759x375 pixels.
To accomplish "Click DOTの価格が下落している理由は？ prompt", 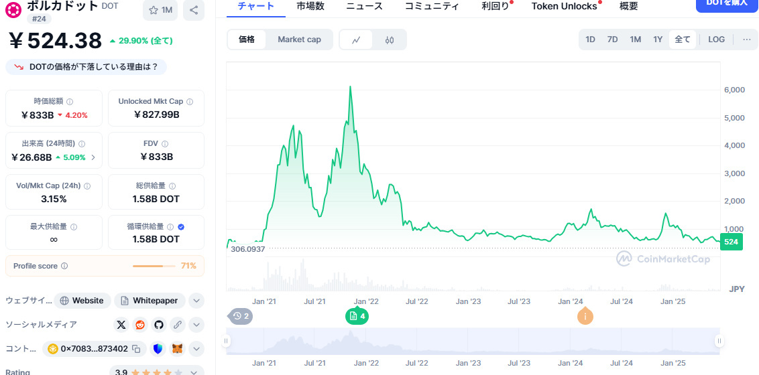I will (x=86, y=67).
